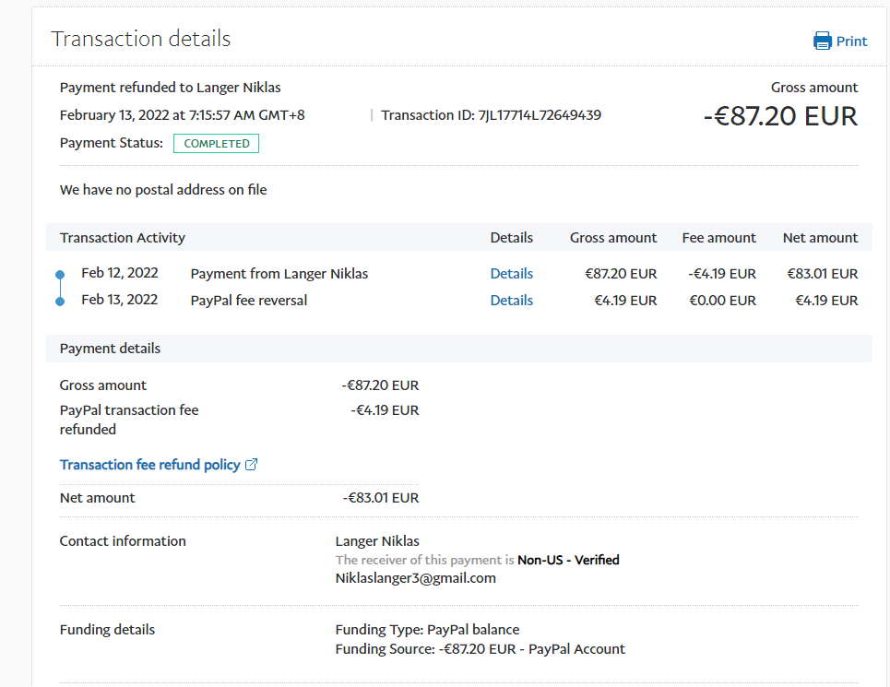The width and height of the screenshot is (890, 687).
Task: Click the Feb 13 timeline dot
Action: coord(60,301)
